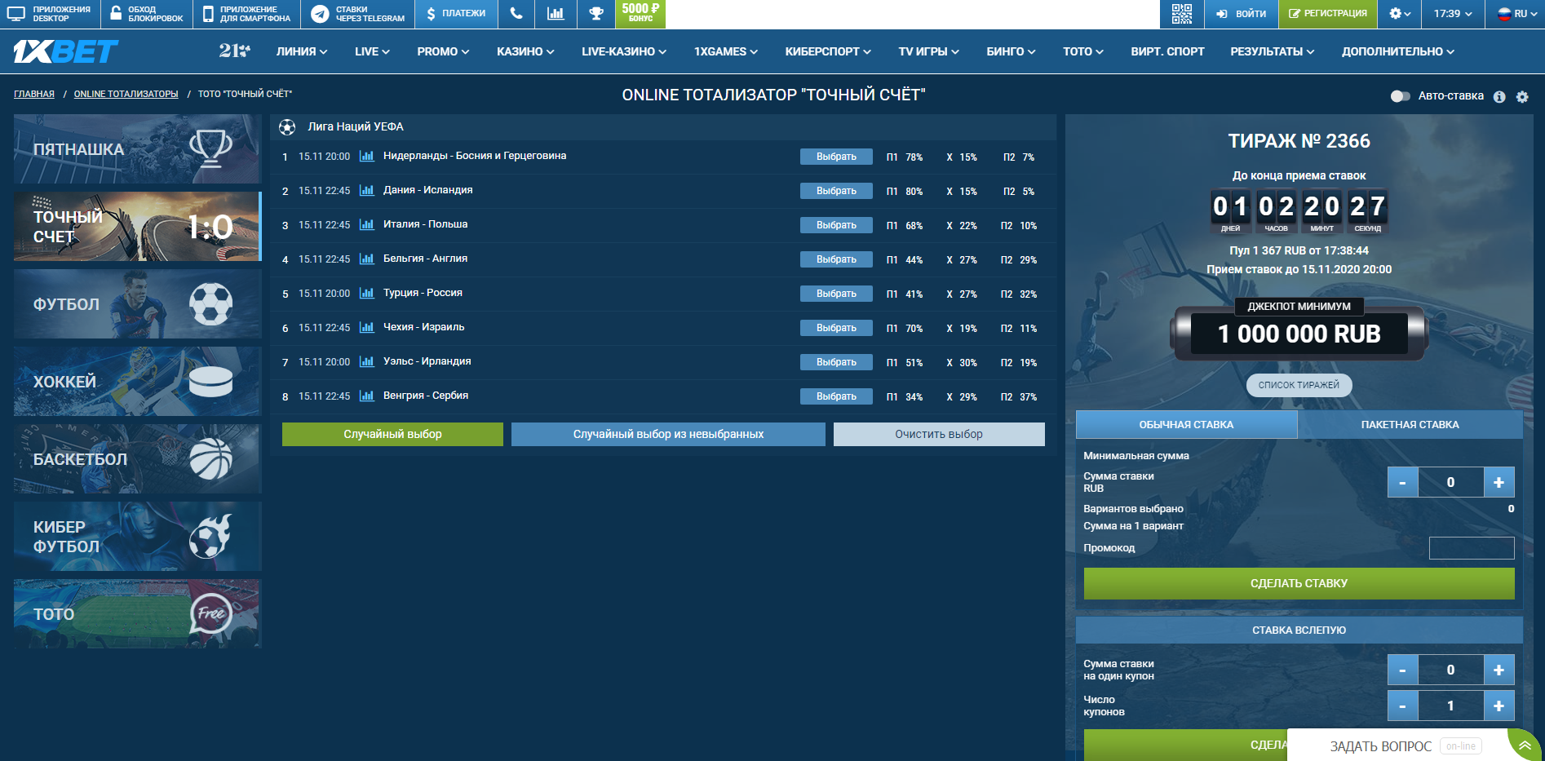Open the time zone 17:39 dropdown
The width and height of the screenshot is (1545, 761).
1453,14
